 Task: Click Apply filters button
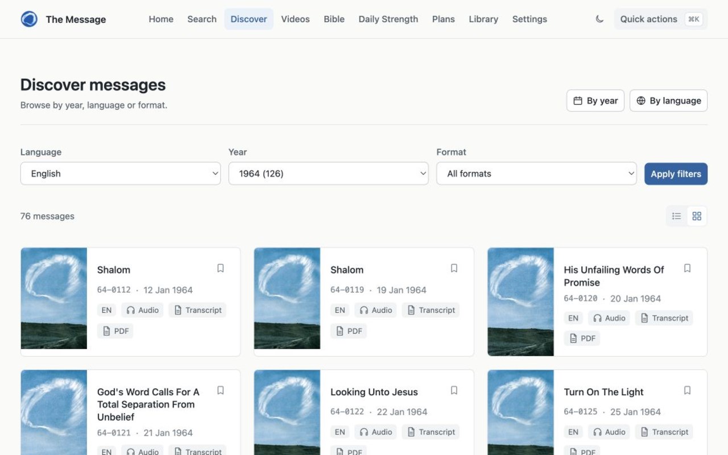click(x=676, y=173)
